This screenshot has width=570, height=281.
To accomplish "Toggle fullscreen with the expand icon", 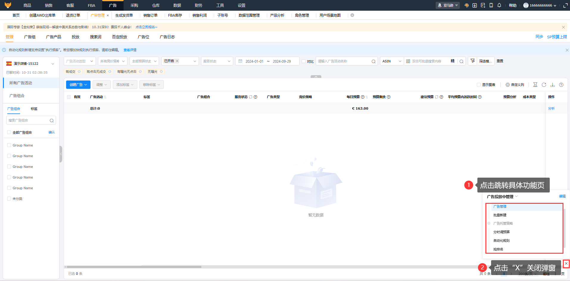I will 566,5.
